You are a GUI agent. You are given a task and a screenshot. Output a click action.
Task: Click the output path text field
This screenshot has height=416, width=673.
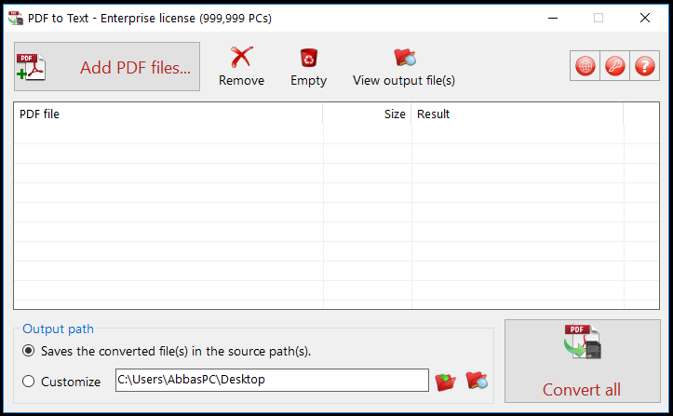click(x=272, y=380)
